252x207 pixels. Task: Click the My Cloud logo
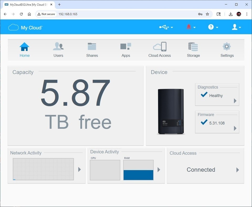click(x=25, y=28)
